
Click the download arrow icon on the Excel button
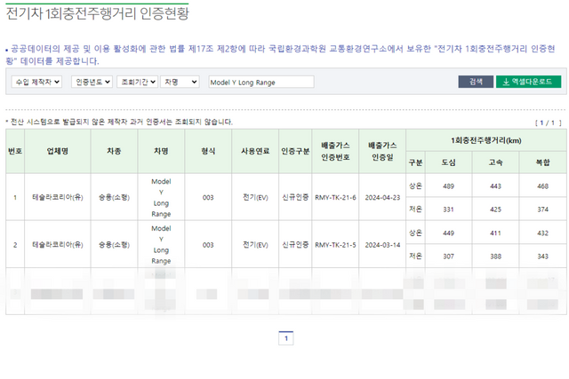point(506,82)
